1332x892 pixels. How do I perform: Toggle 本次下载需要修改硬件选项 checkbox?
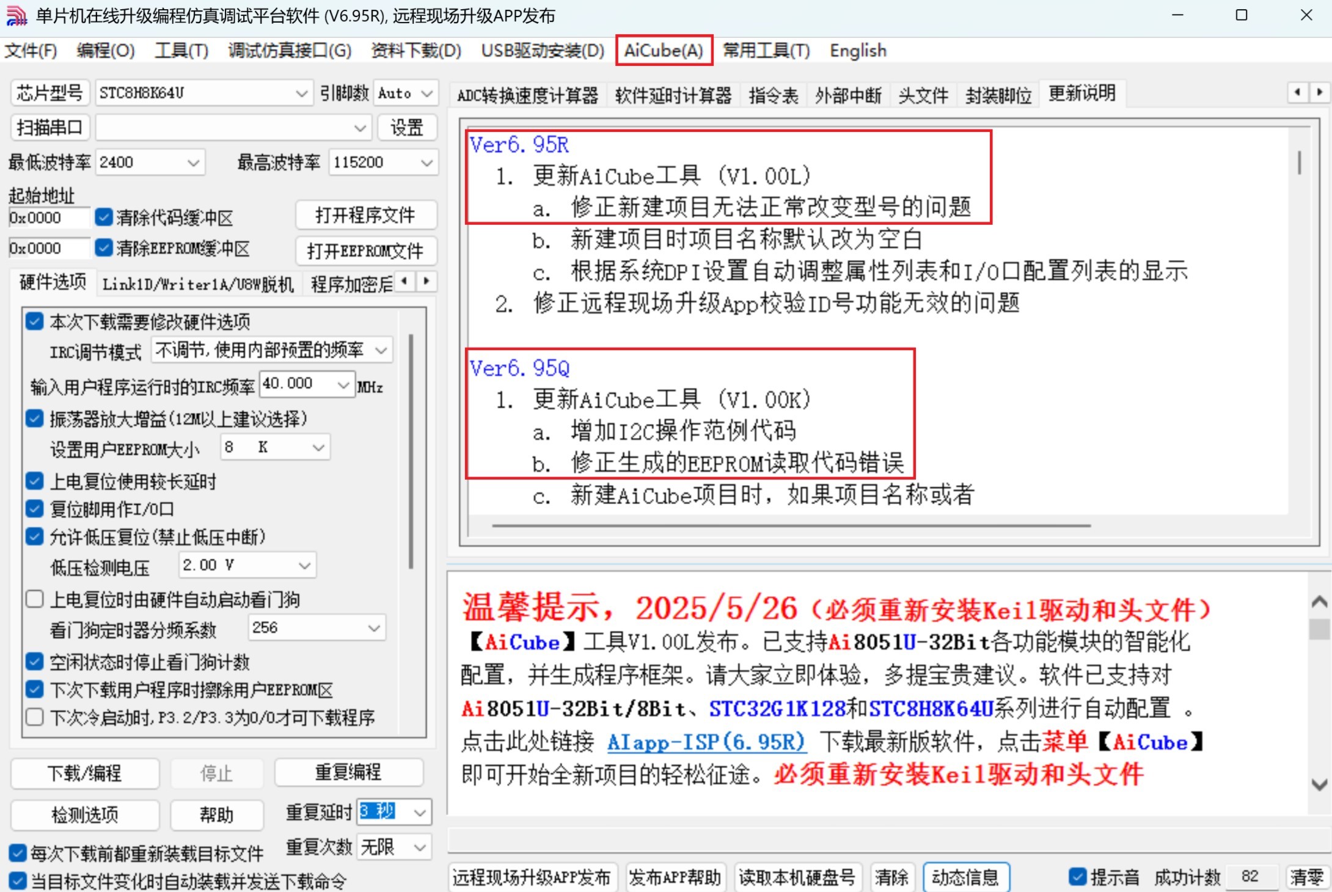click(x=35, y=321)
